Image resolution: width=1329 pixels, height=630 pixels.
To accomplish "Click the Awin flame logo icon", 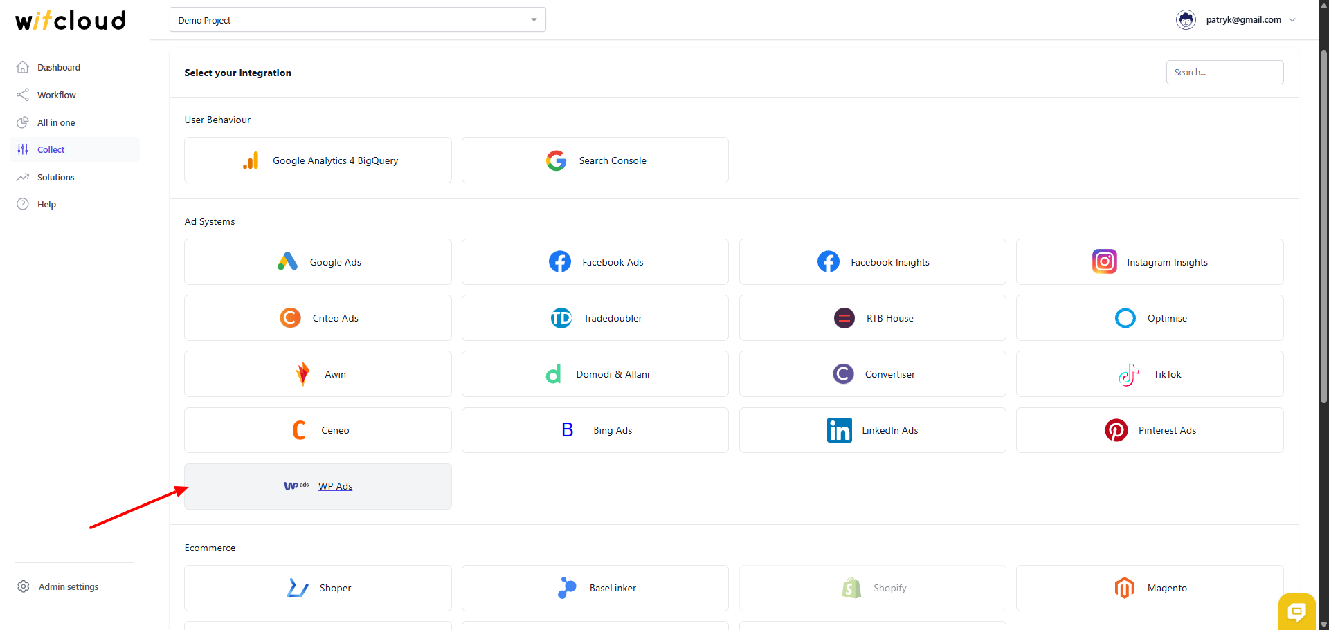I will coord(302,374).
